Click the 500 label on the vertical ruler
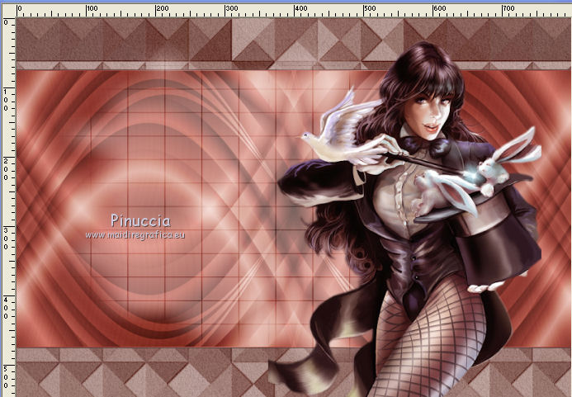The image size is (572, 397). (x=6, y=377)
